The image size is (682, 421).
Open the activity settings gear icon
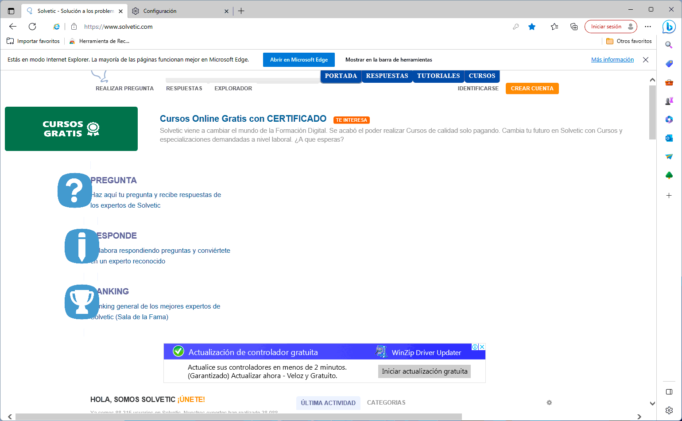pos(549,402)
